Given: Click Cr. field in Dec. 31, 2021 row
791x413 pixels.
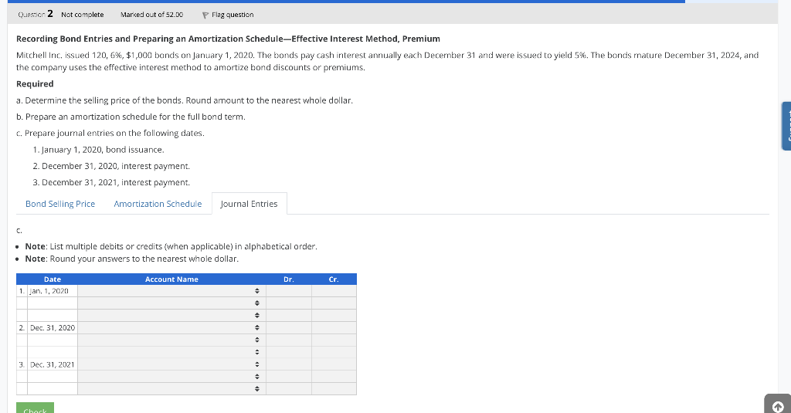Looking at the screenshot, I should click(x=334, y=364).
